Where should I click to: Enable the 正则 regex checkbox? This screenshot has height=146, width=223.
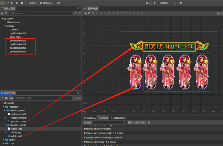click(x=126, y=122)
